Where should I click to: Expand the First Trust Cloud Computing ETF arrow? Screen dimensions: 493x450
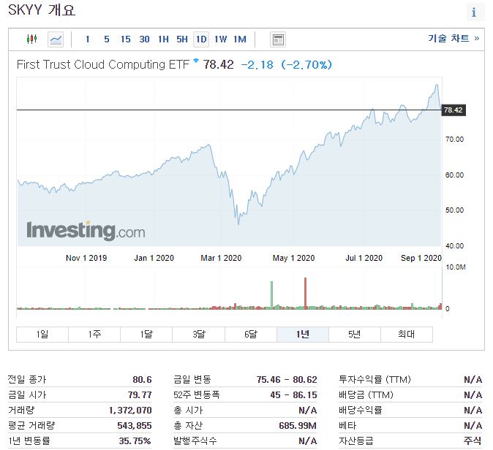(x=196, y=61)
